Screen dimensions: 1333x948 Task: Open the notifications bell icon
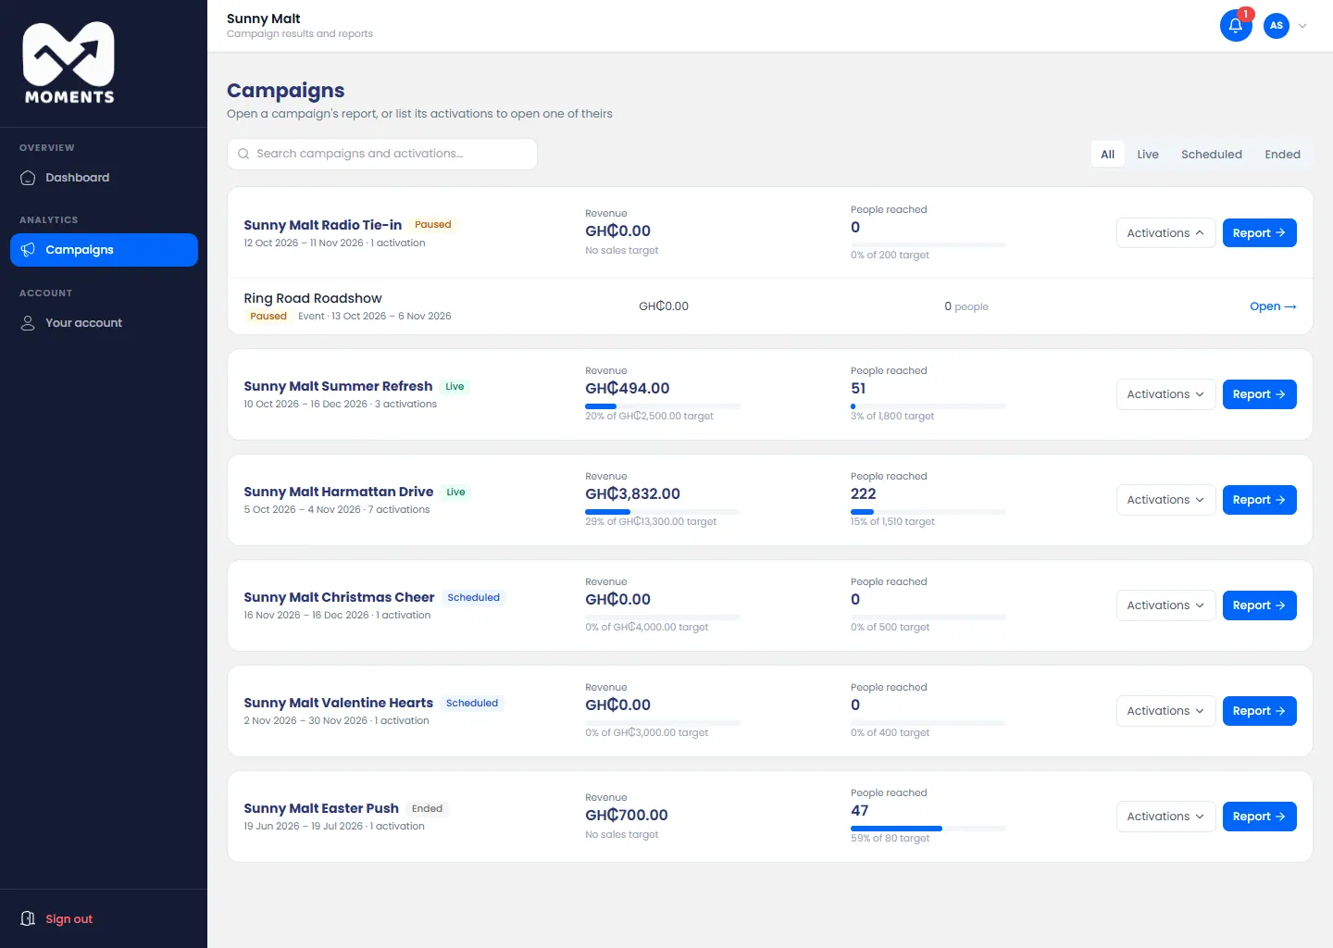(x=1236, y=26)
